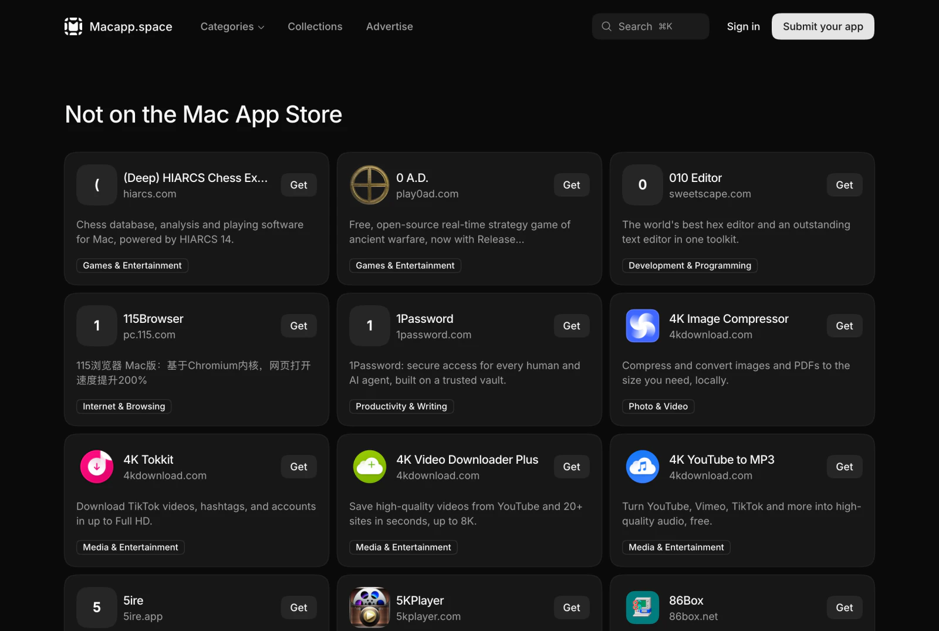The width and height of the screenshot is (939, 631).
Task: Click Submit your app button
Action: pos(823,26)
